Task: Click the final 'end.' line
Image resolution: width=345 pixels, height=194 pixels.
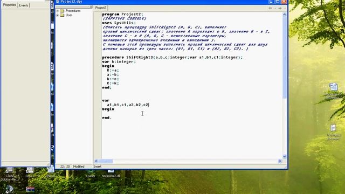Action: point(107,117)
